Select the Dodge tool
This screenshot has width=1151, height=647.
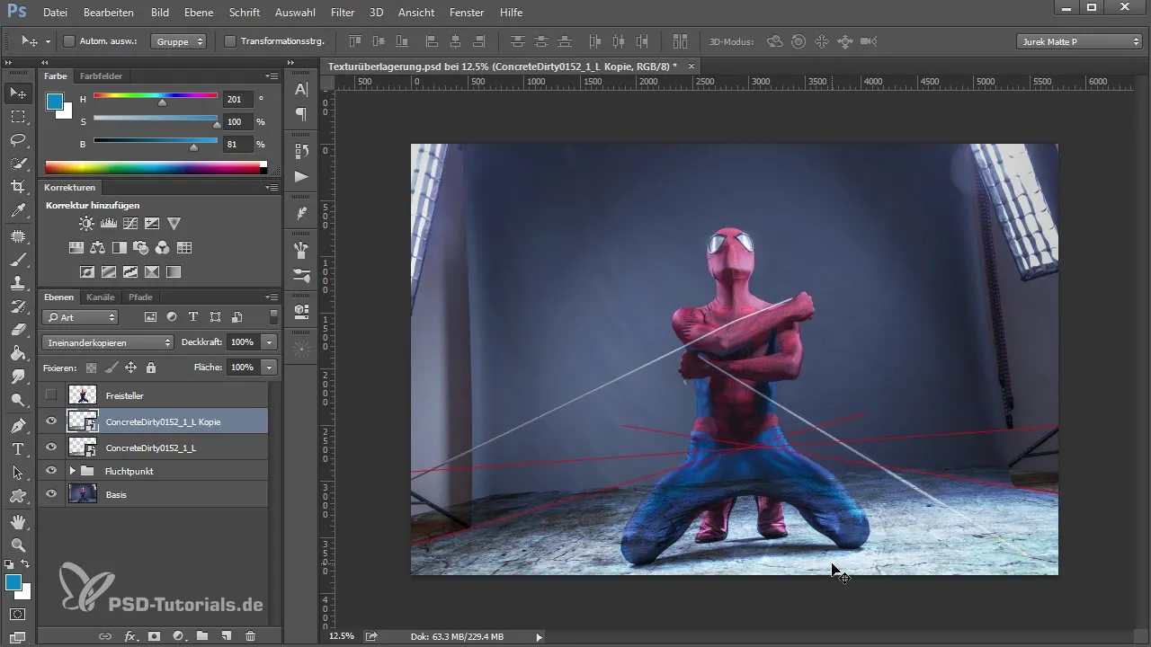tap(18, 400)
